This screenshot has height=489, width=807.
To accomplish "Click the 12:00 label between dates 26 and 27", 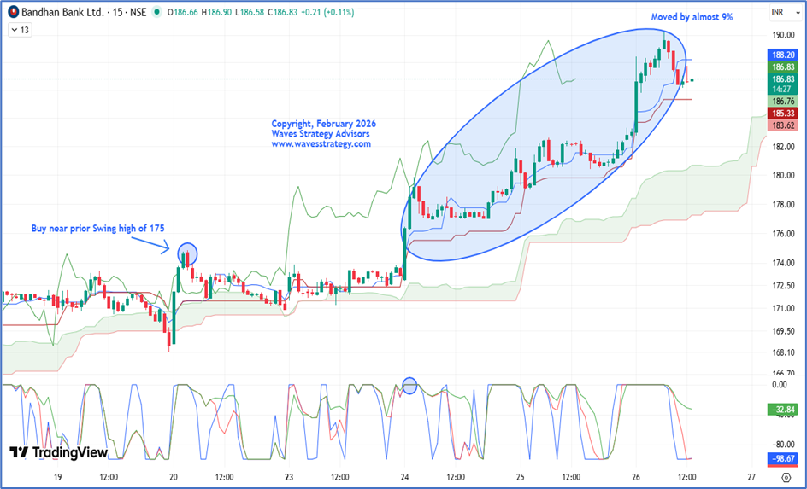I will [687, 476].
